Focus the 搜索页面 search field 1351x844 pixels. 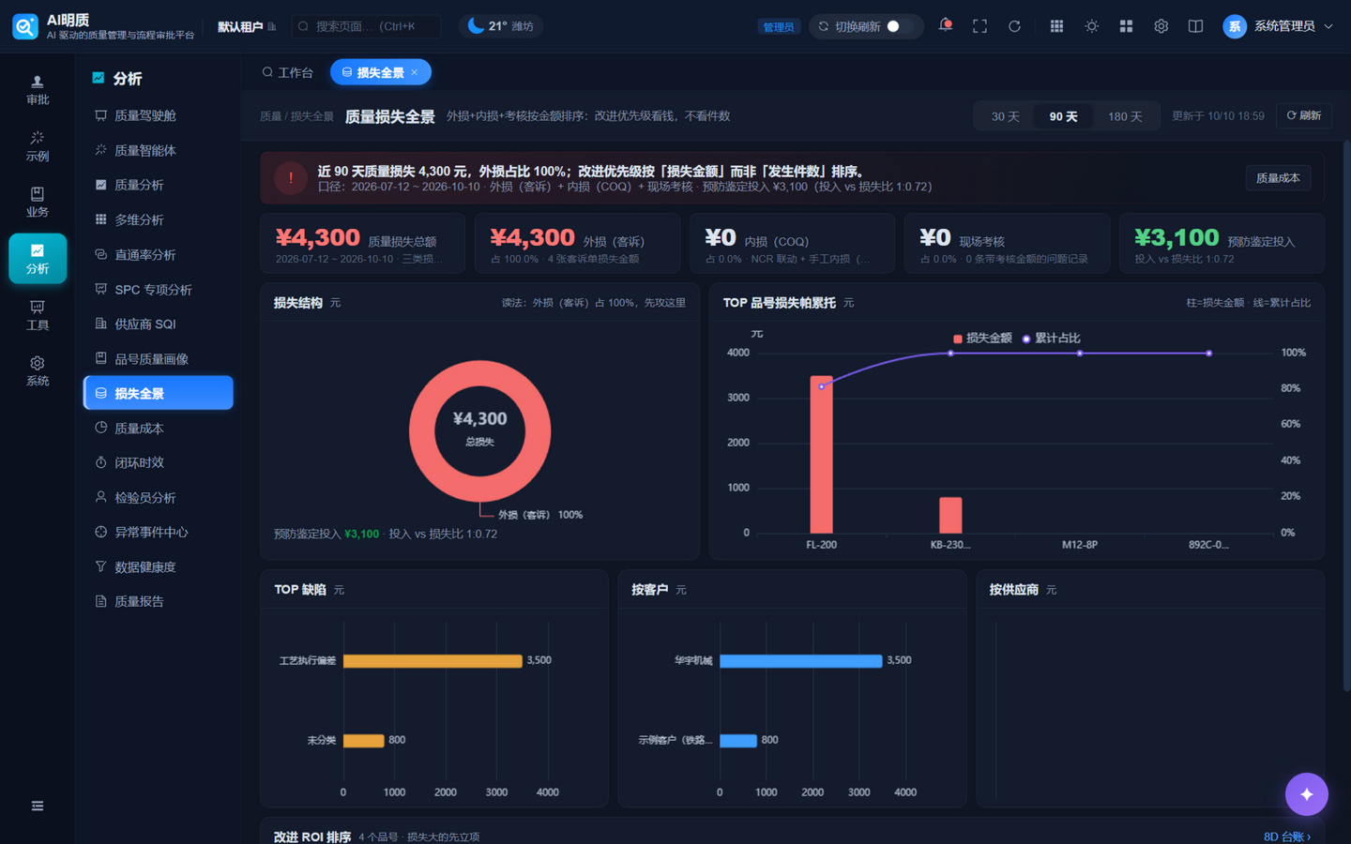pos(367,26)
